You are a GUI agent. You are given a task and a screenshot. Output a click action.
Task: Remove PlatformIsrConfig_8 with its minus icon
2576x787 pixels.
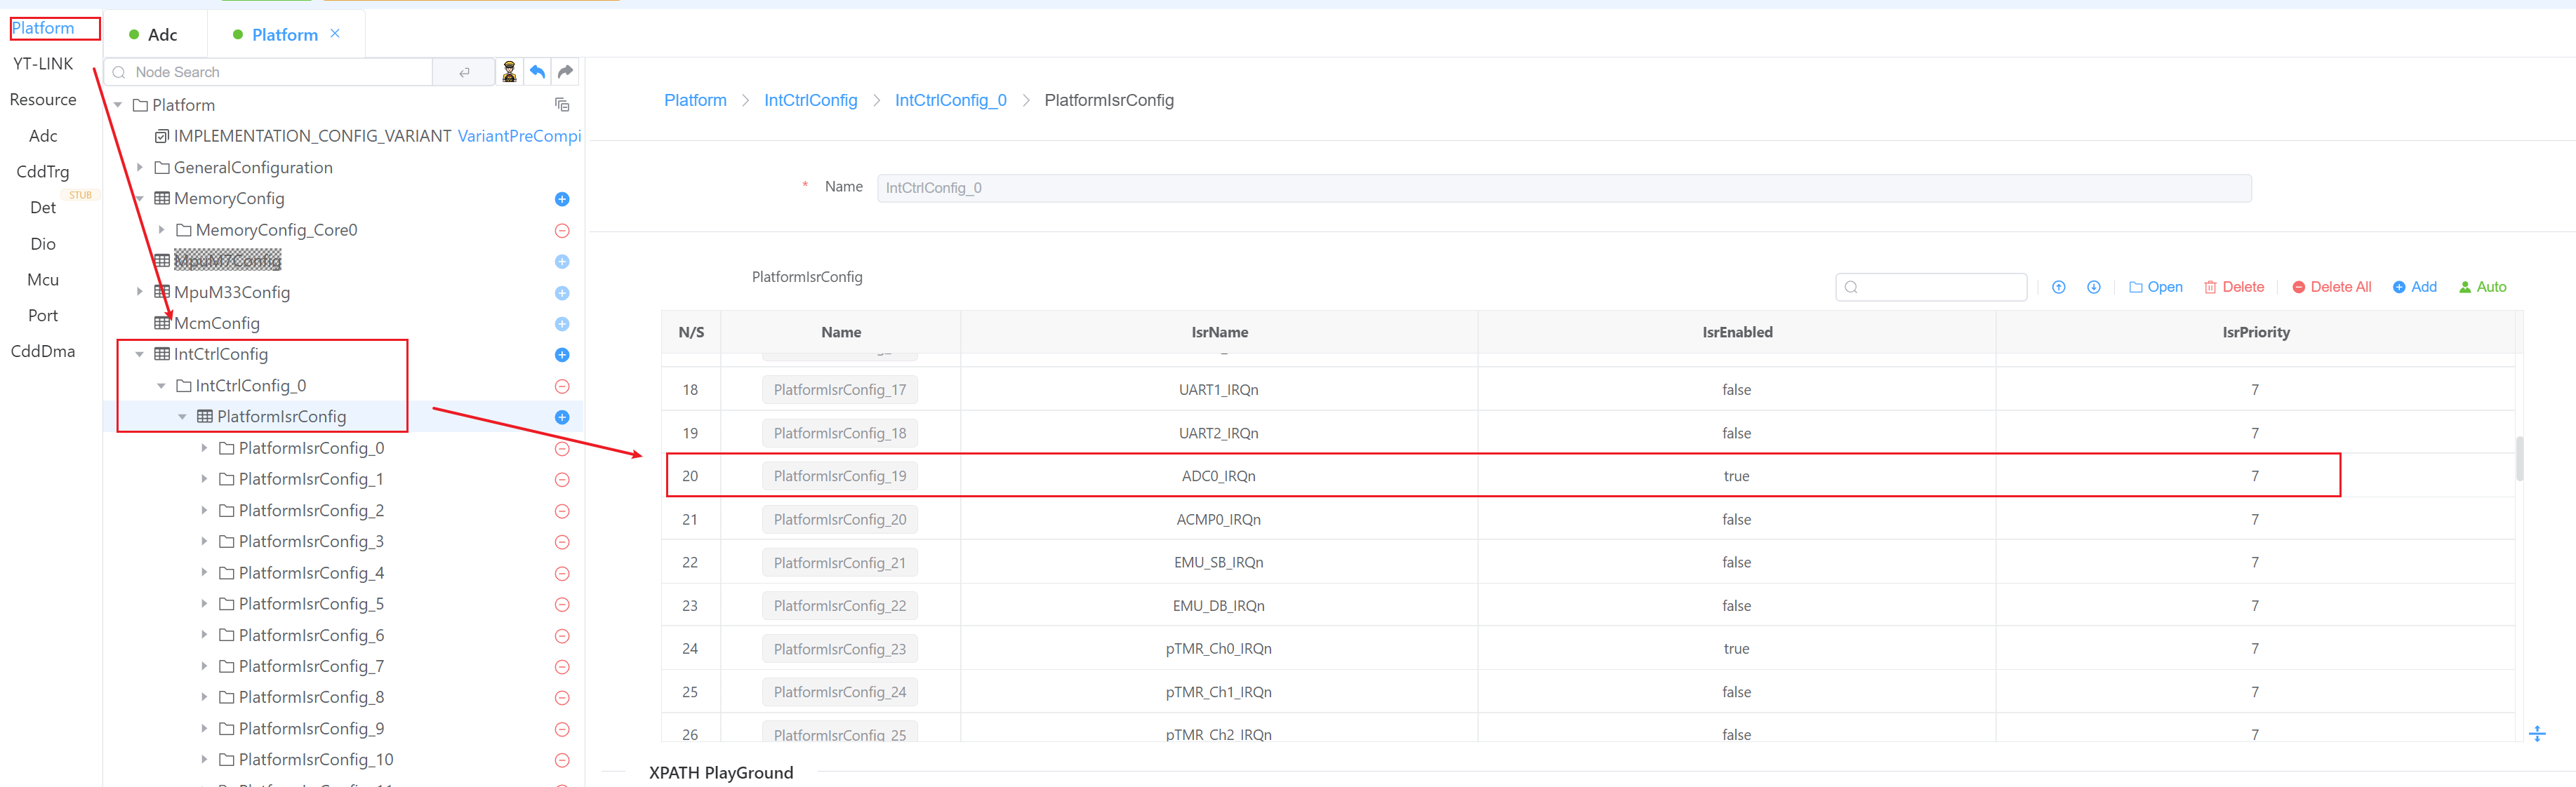click(x=562, y=698)
